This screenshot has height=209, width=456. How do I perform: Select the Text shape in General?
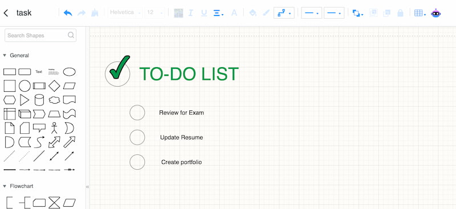coord(39,72)
